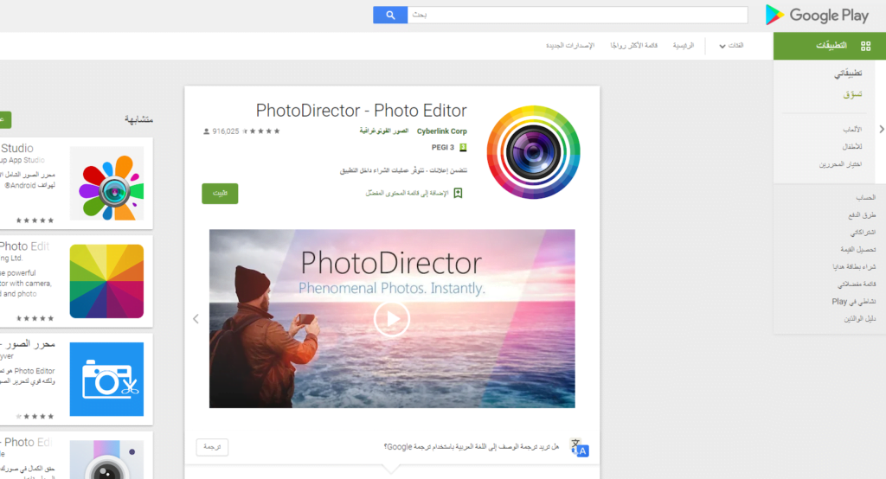Open the colorful flower camera app icon
The image size is (886, 479).
tap(106, 183)
